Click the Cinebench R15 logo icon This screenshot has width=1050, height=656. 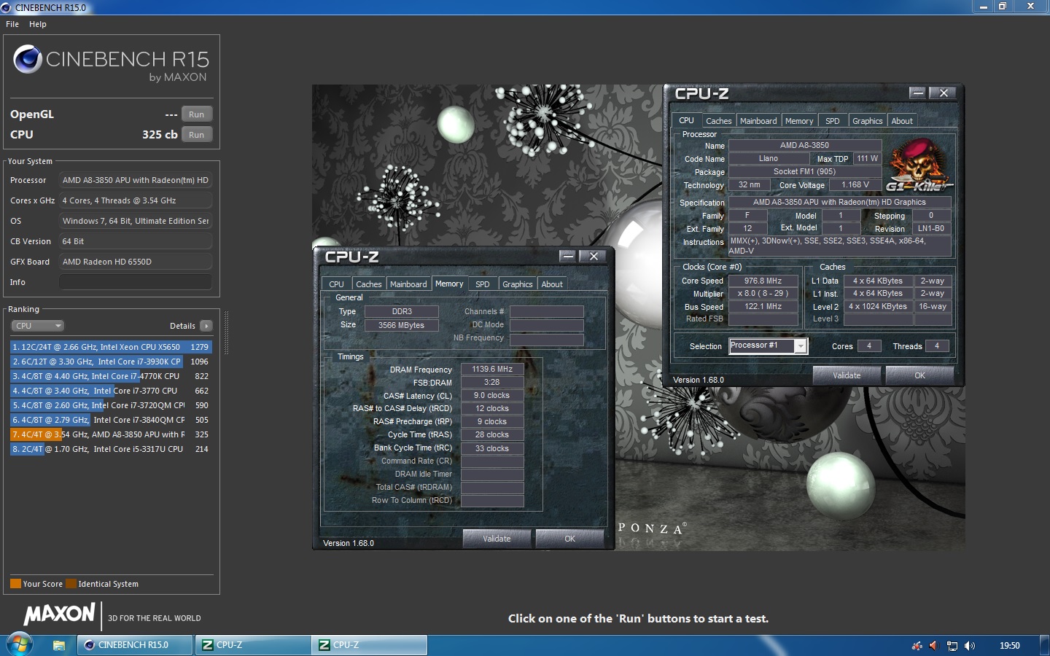(28, 60)
